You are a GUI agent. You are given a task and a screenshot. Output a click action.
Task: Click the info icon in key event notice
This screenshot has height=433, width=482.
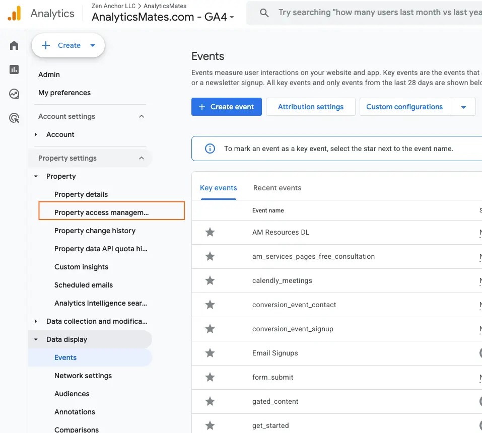pyautogui.click(x=210, y=149)
